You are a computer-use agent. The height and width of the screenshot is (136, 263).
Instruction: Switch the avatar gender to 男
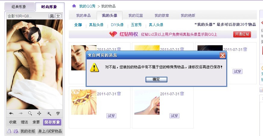[x=52, y=16]
